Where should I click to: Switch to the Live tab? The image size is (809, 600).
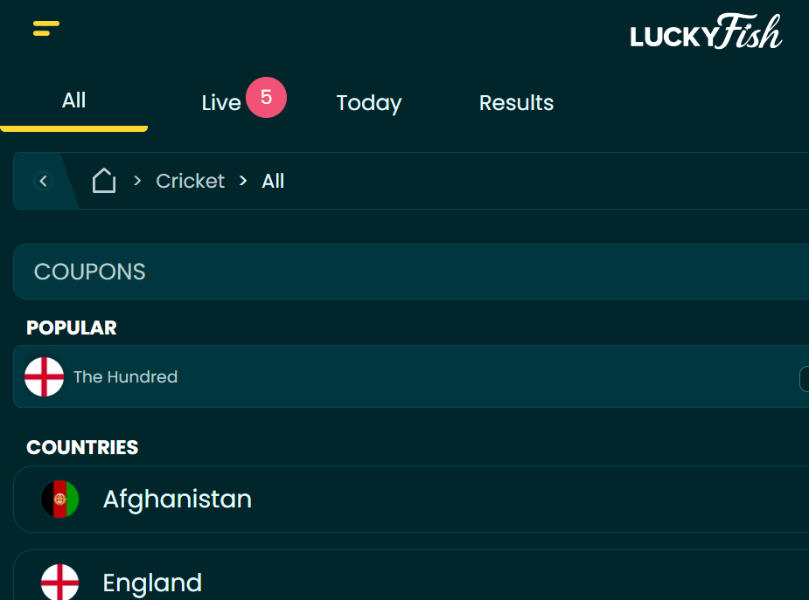(221, 102)
